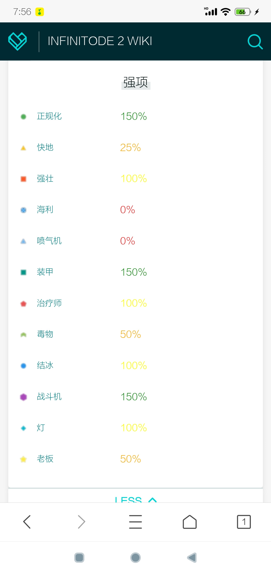Click the yellow triangle icon beside 快地

pos(23,148)
